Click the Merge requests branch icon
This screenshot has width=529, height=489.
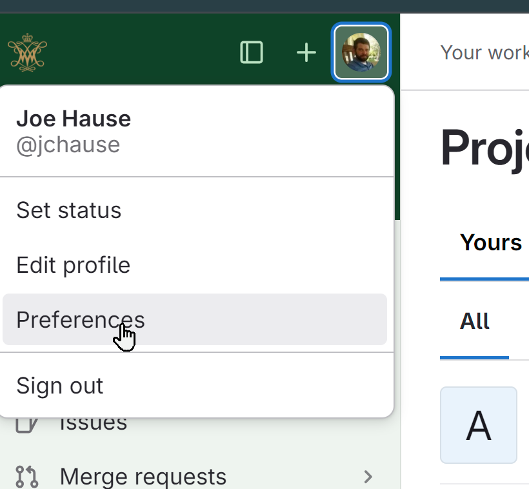pyautogui.click(x=26, y=477)
